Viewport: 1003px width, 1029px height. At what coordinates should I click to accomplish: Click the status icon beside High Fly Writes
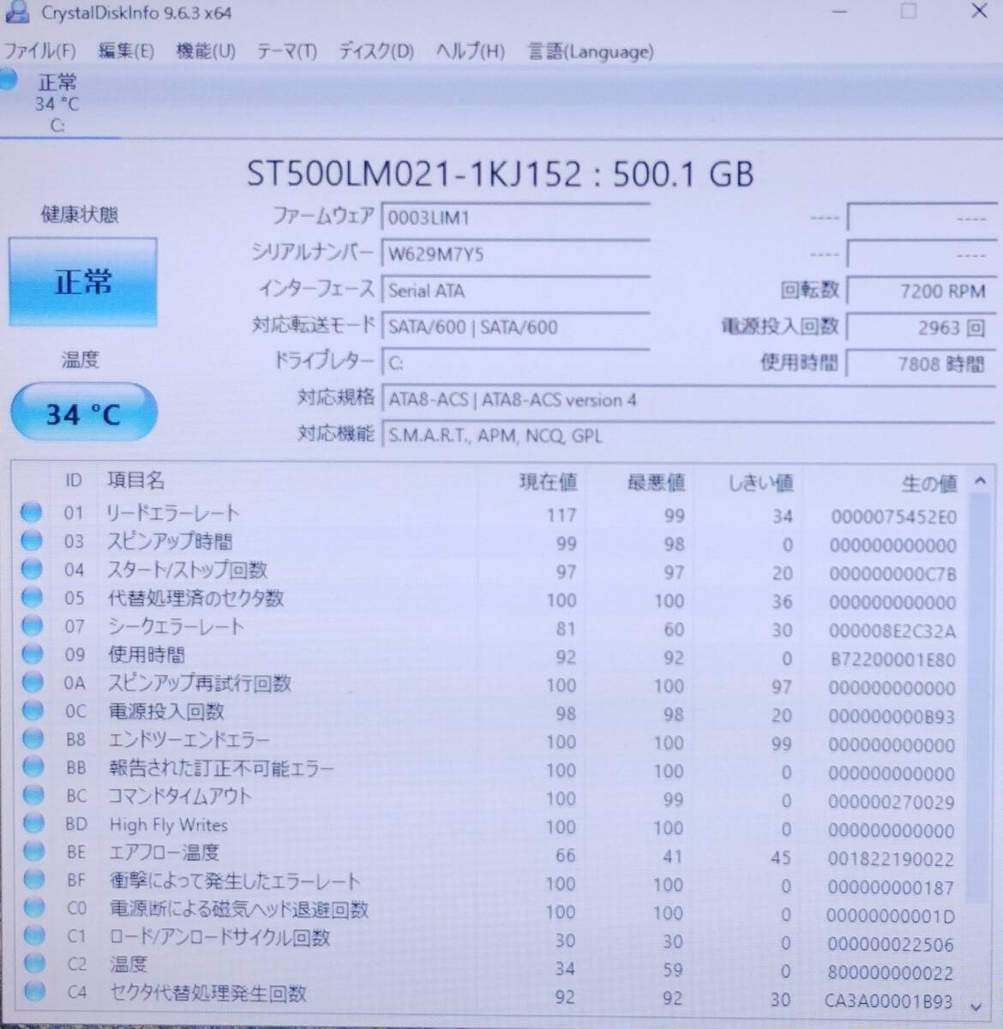[32, 824]
